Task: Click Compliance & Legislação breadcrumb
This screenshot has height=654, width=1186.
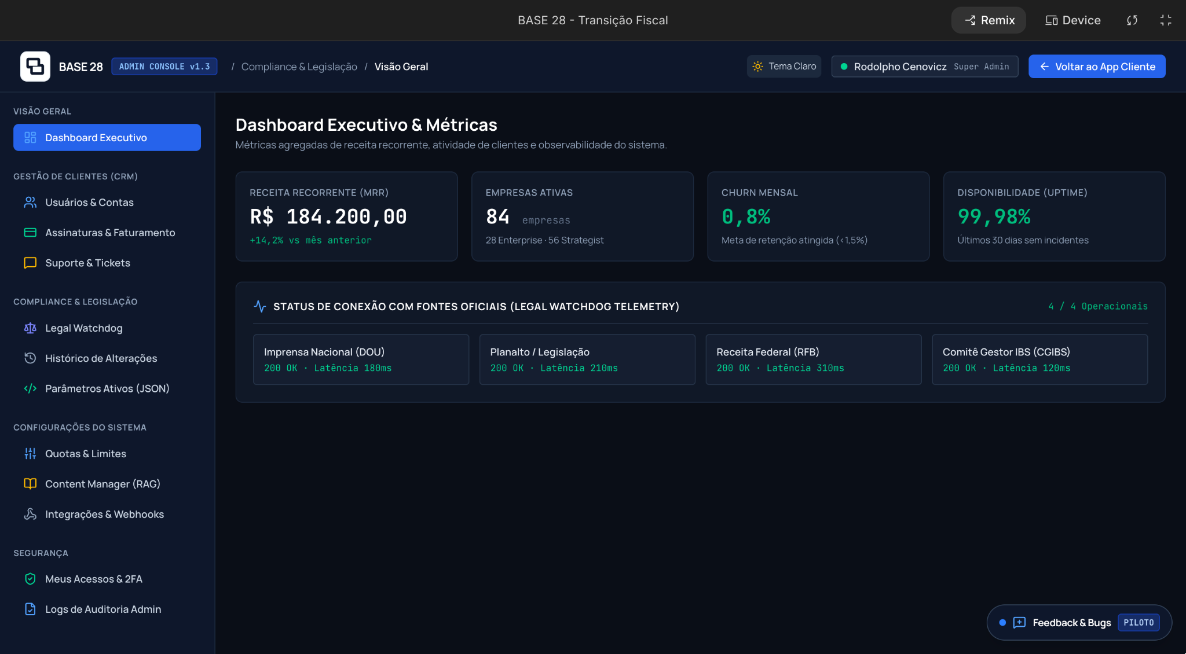Action: [299, 67]
